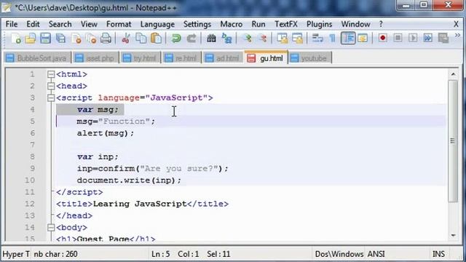Viewport: 466px width, 262px height.
Task: Click the Close document toolbar icon
Action: click(76, 39)
